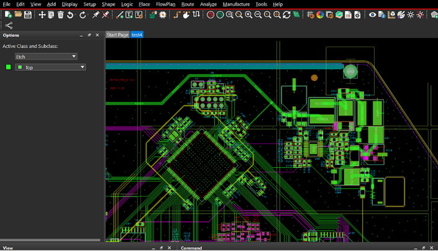The image size is (438, 251).
Task: Click the Highlight sun icon
Action: pyautogui.click(x=411, y=15)
